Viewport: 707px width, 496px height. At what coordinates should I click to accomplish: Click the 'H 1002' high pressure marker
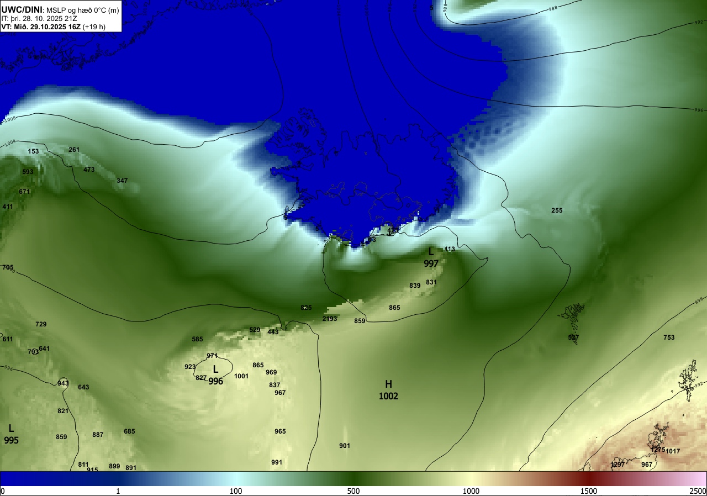[x=388, y=390]
